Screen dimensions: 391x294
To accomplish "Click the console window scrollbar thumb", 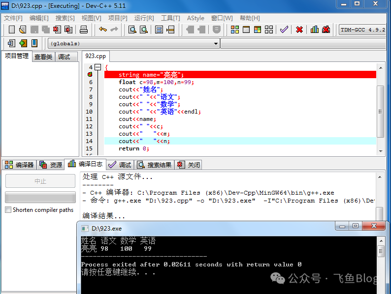I will [x=381, y=251].
